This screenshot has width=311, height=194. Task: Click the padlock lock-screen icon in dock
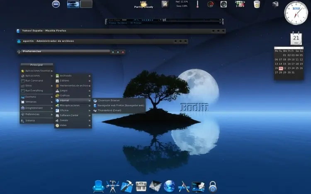pyautogui.click(x=213, y=187)
